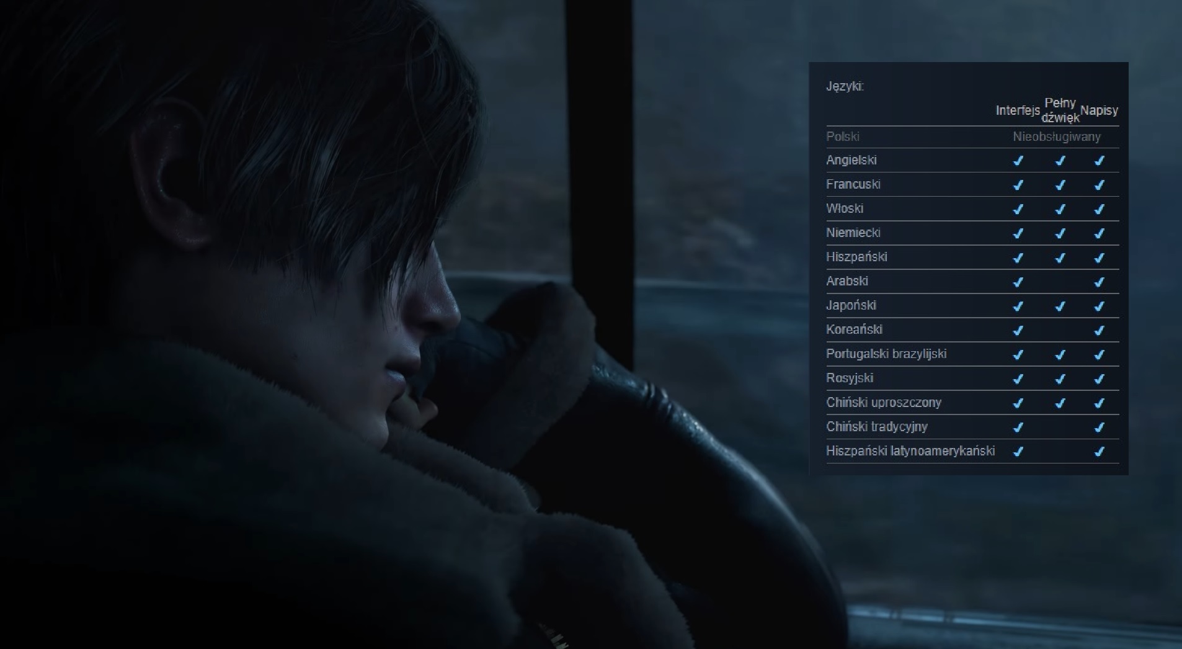Screen dimensions: 1182x649
Task: Click the Niemiecki subtitles checkmark
Action: point(1099,233)
